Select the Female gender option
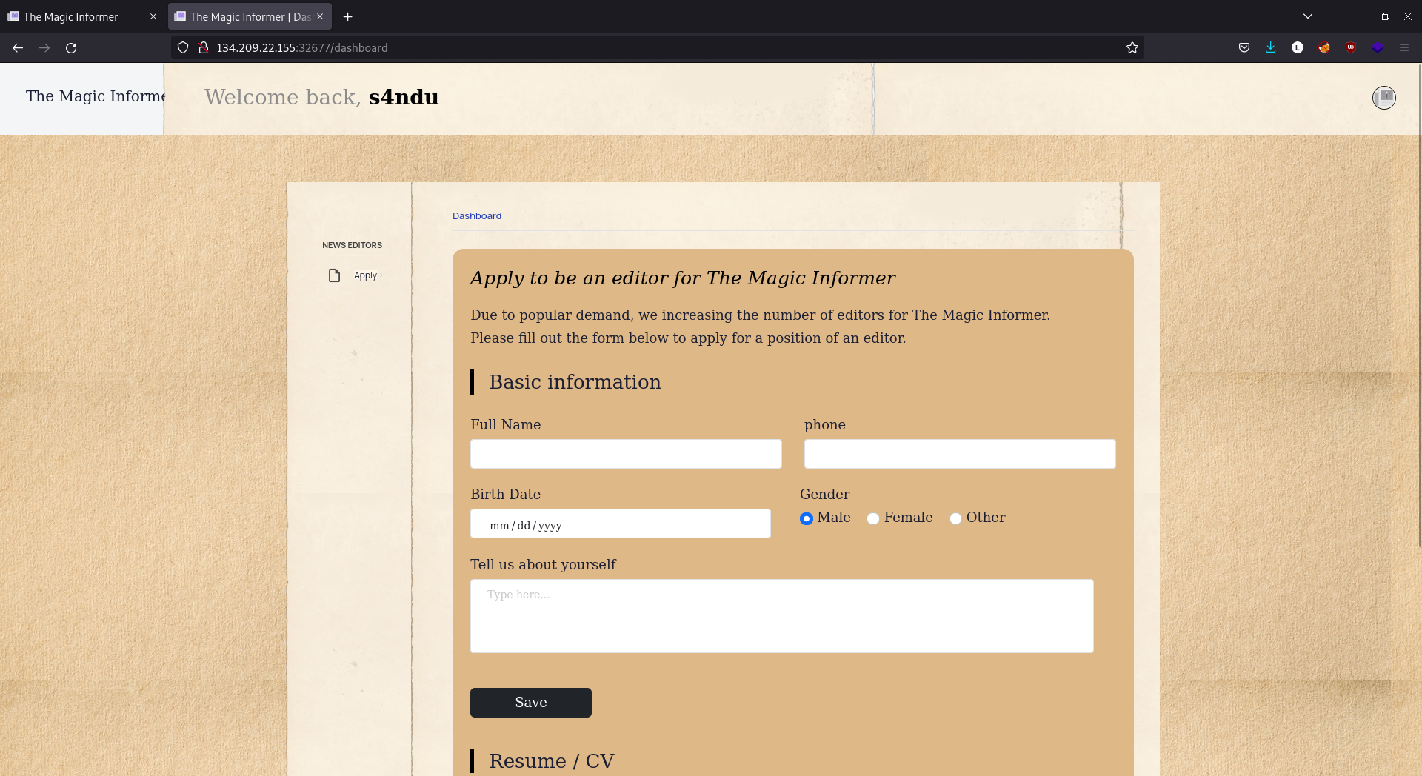1422x776 pixels. tap(873, 518)
